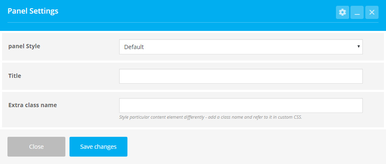Close Panel Settings with the X icon
The height and width of the screenshot is (164, 386).
click(x=372, y=12)
